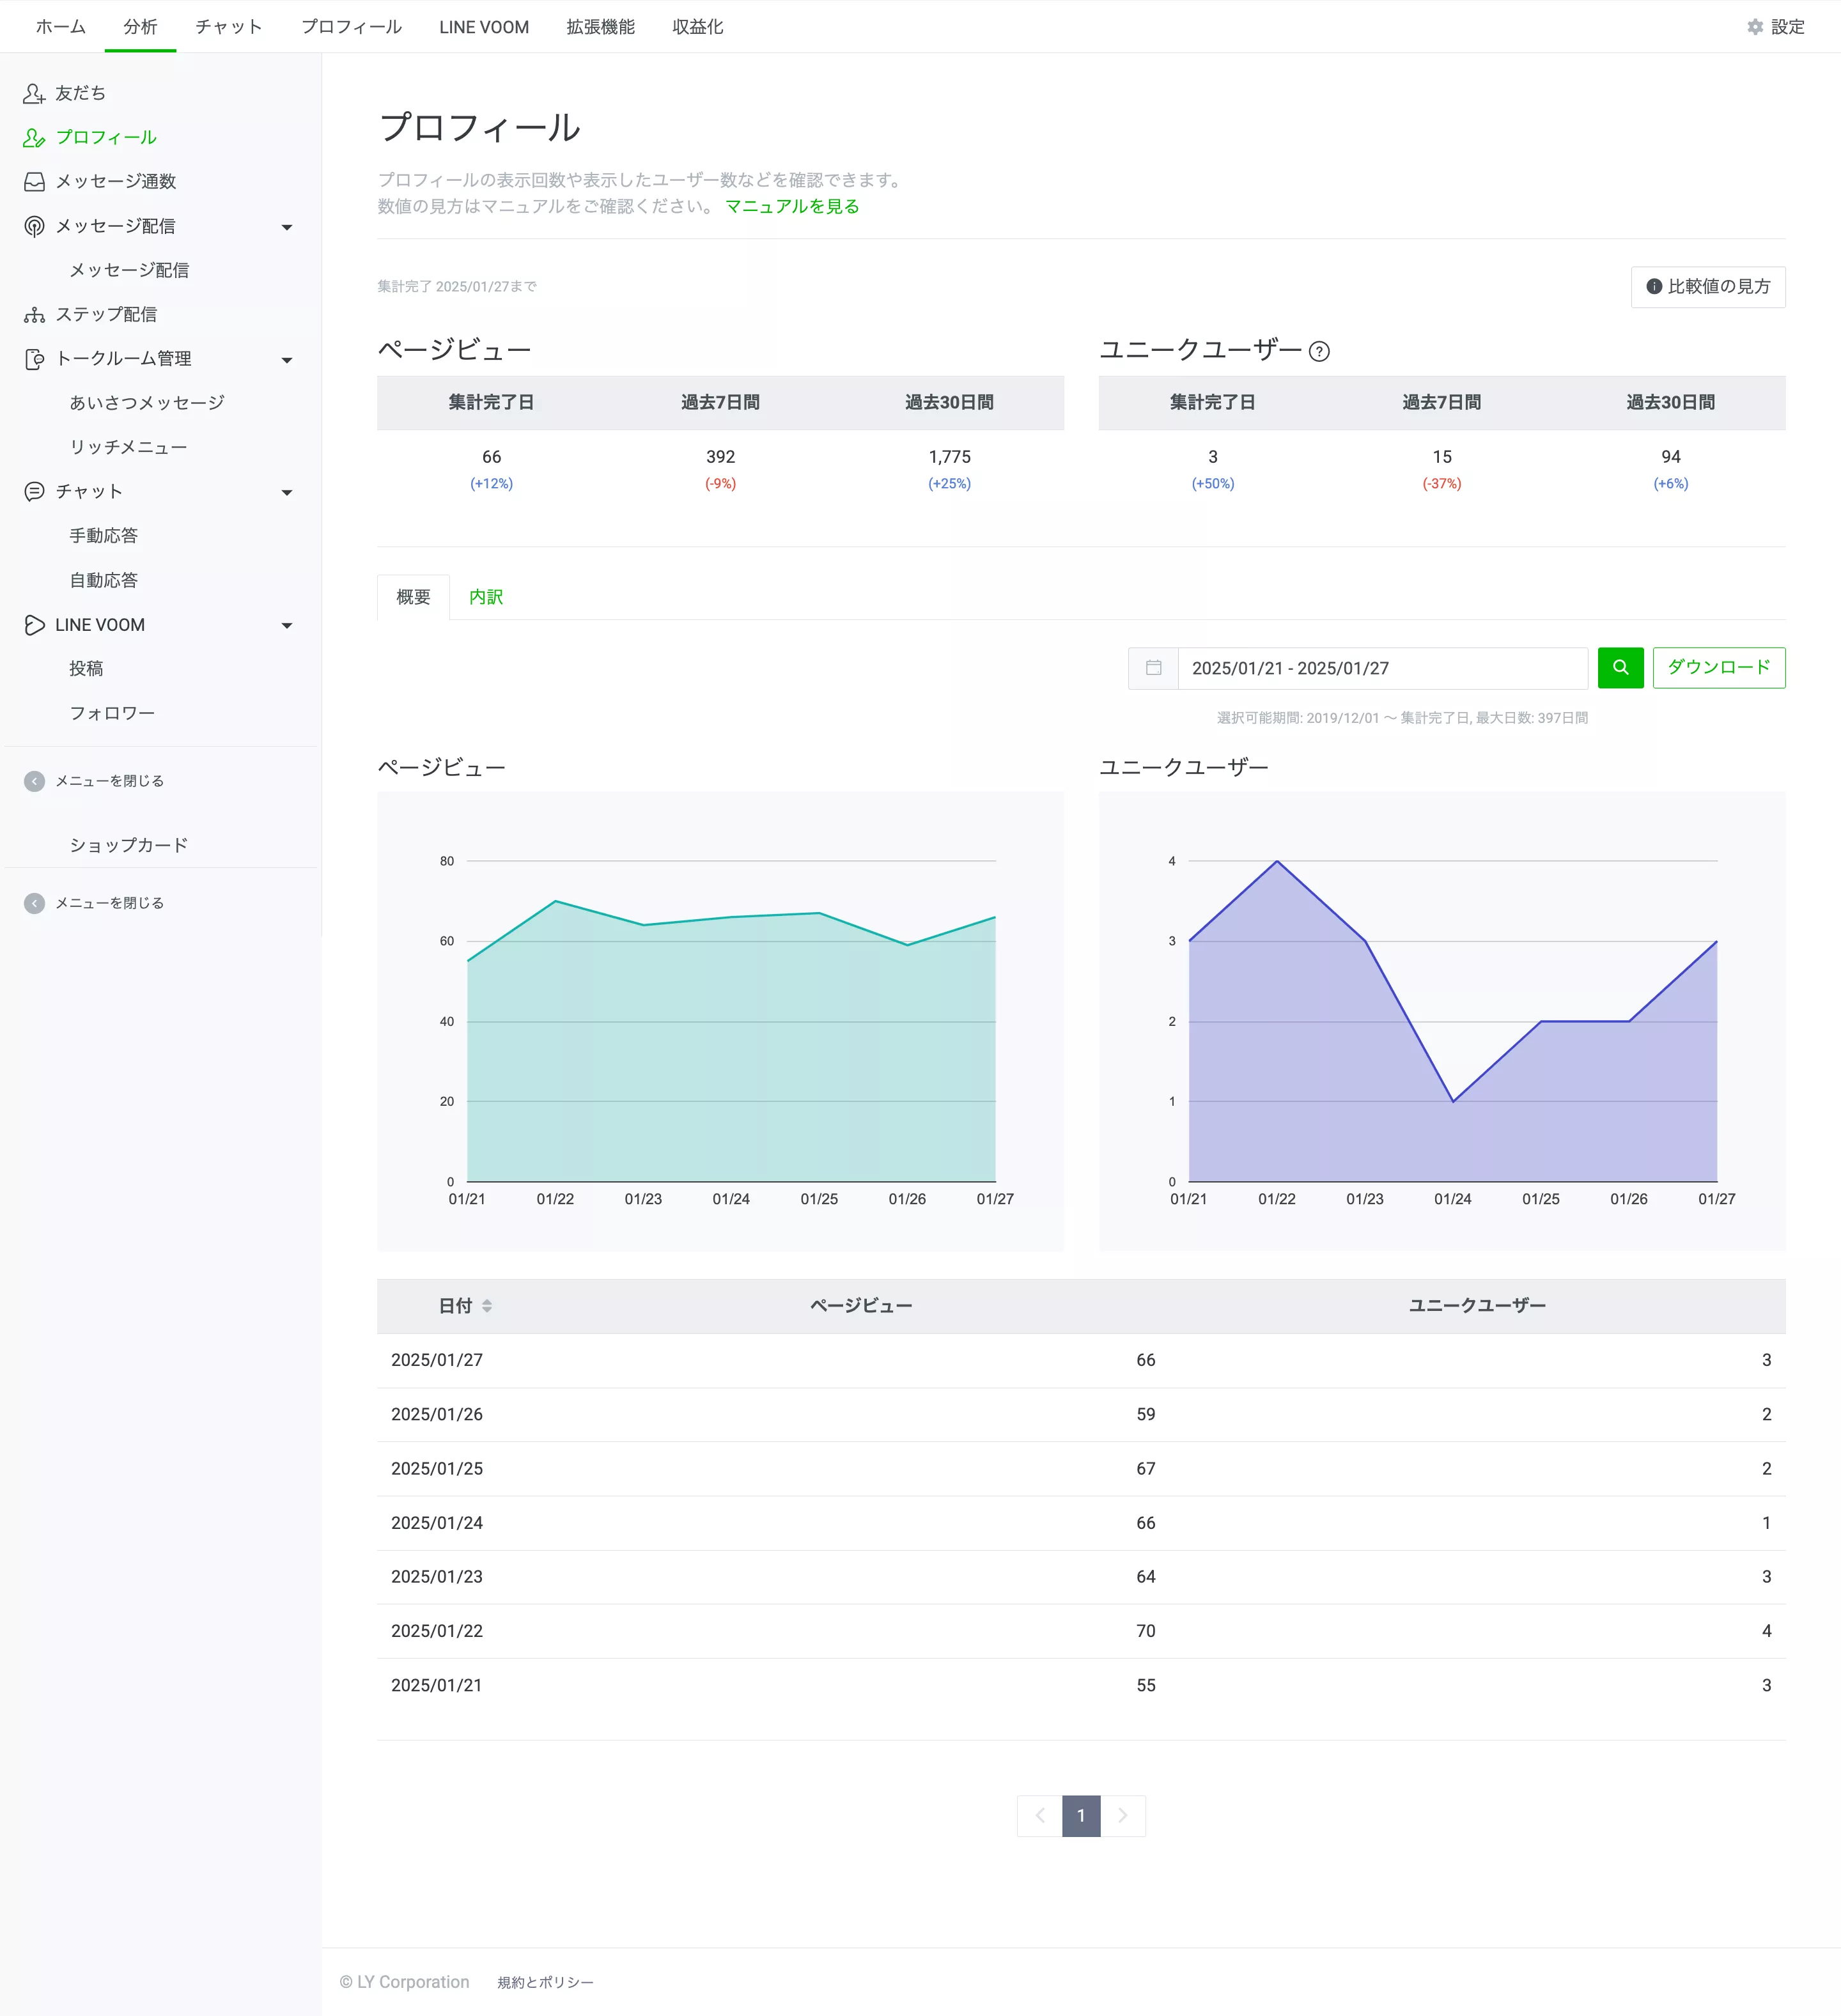Collapse the チャット sidebar section arrow
Image resolution: width=1841 pixels, height=2016 pixels.
(x=287, y=493)
